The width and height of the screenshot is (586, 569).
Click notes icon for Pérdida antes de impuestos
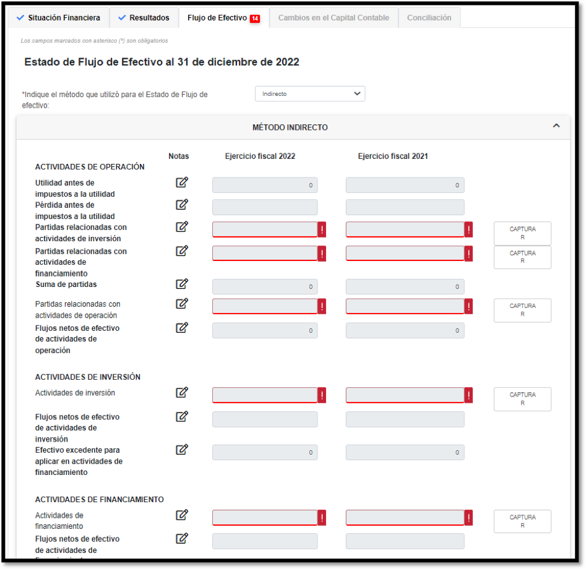click(x=182, y=205)
